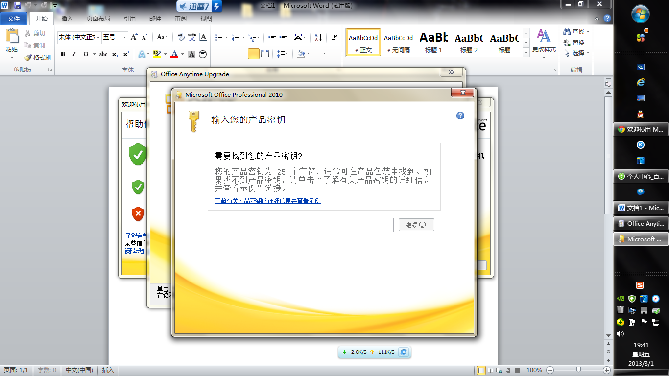Click inside the product key input field
The height and width of the screenshot is (376, 669).
301,225
